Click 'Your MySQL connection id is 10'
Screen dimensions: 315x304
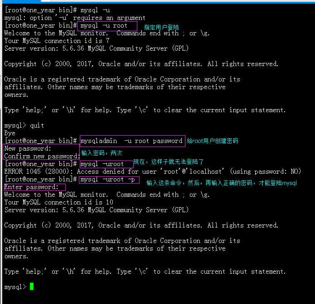pyautogui.click(x=58, y=202)
